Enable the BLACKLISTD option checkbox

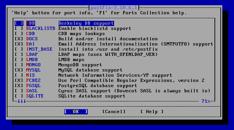pyautogui.click(x=19, y=29)
